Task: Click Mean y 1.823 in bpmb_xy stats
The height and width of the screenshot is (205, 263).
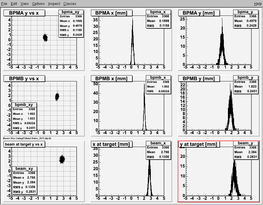Action: pos(24,119)
